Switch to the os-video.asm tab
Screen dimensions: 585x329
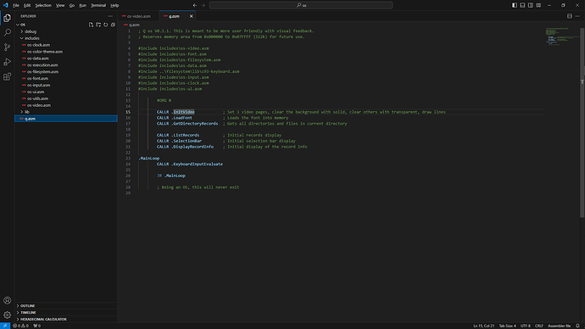[x=138, y=16]
